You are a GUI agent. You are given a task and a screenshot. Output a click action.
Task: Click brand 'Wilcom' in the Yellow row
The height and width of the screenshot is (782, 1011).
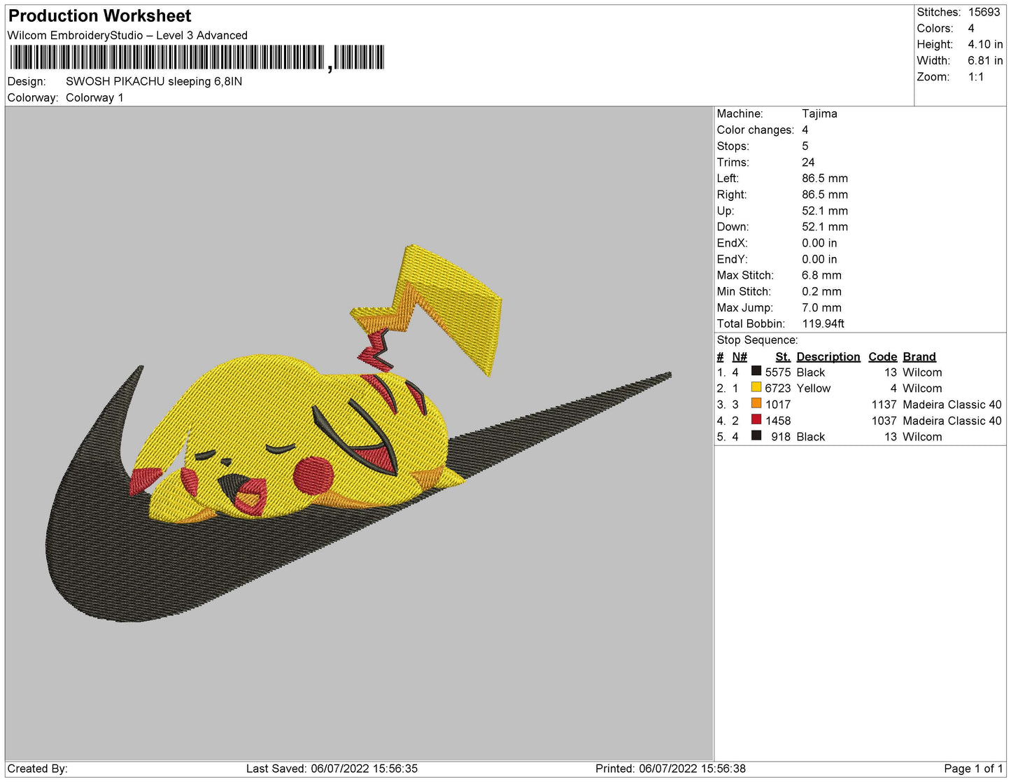922,388
